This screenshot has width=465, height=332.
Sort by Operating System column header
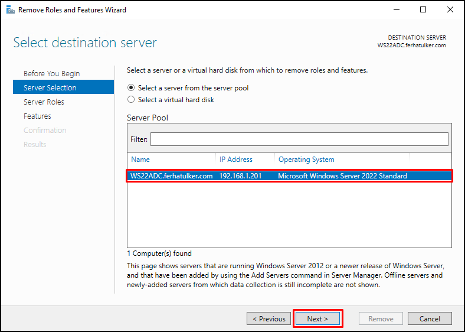pos(306,160)
